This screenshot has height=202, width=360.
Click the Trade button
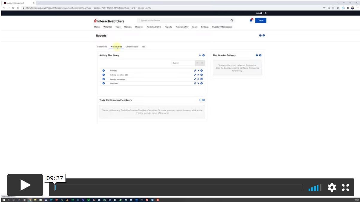tap(261, 21)
